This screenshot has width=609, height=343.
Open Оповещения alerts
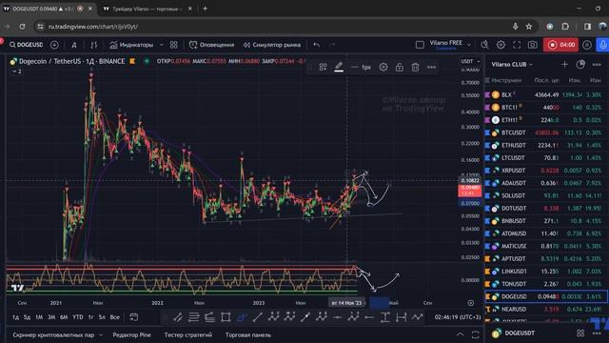[x=211, y=45]
